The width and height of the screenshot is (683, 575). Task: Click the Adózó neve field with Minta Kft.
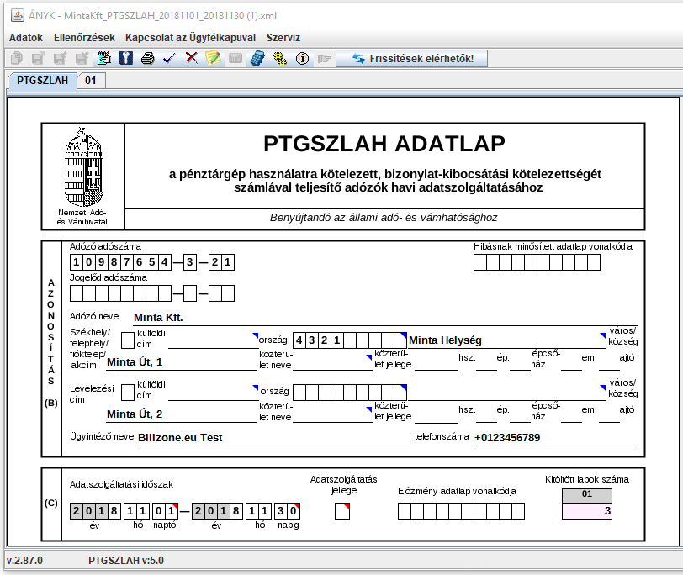tap(385, 318)
